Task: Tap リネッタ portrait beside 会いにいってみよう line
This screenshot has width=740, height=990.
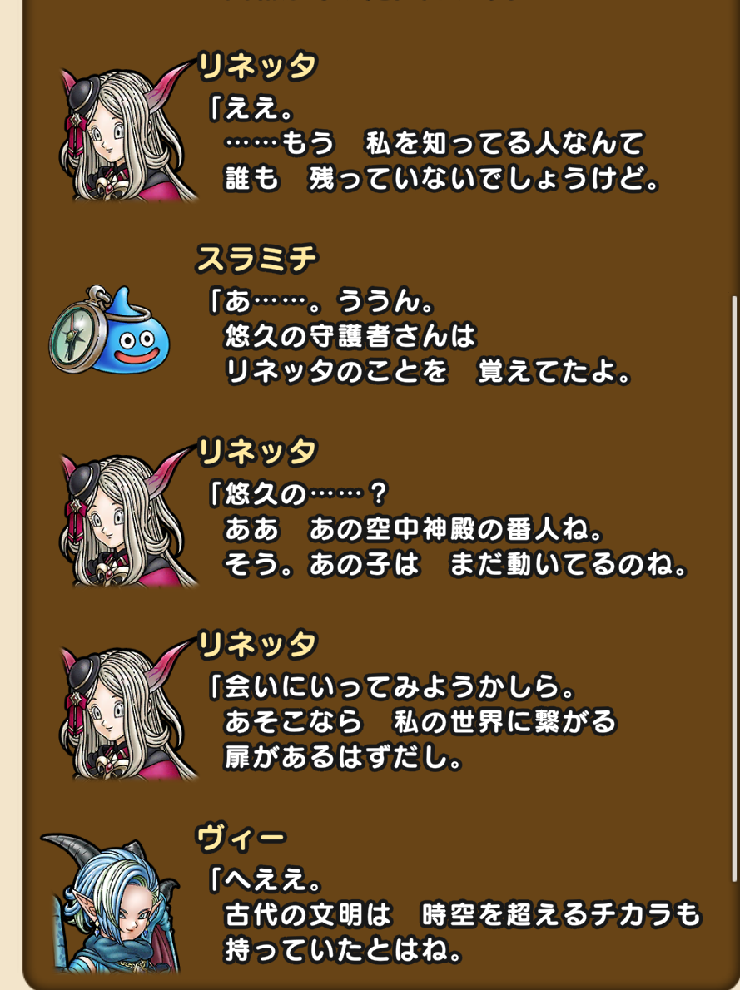Action: coord(128,709)
